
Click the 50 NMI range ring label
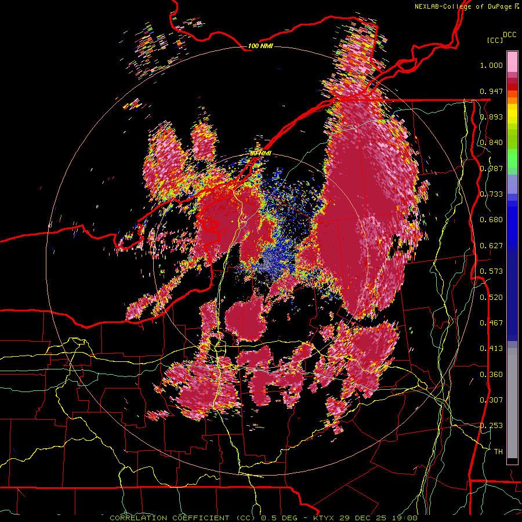[260, 154]
